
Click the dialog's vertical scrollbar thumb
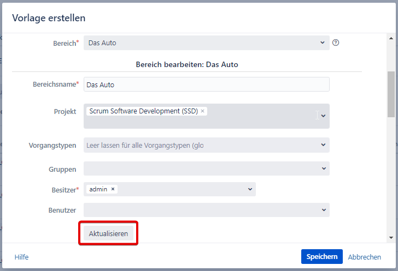[390, 94]
